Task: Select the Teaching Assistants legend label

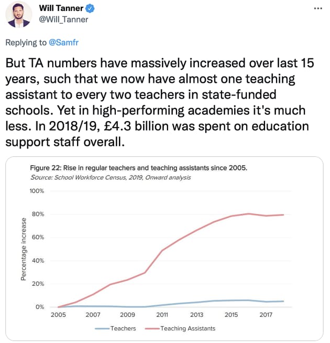Action: tap(188, 328)
